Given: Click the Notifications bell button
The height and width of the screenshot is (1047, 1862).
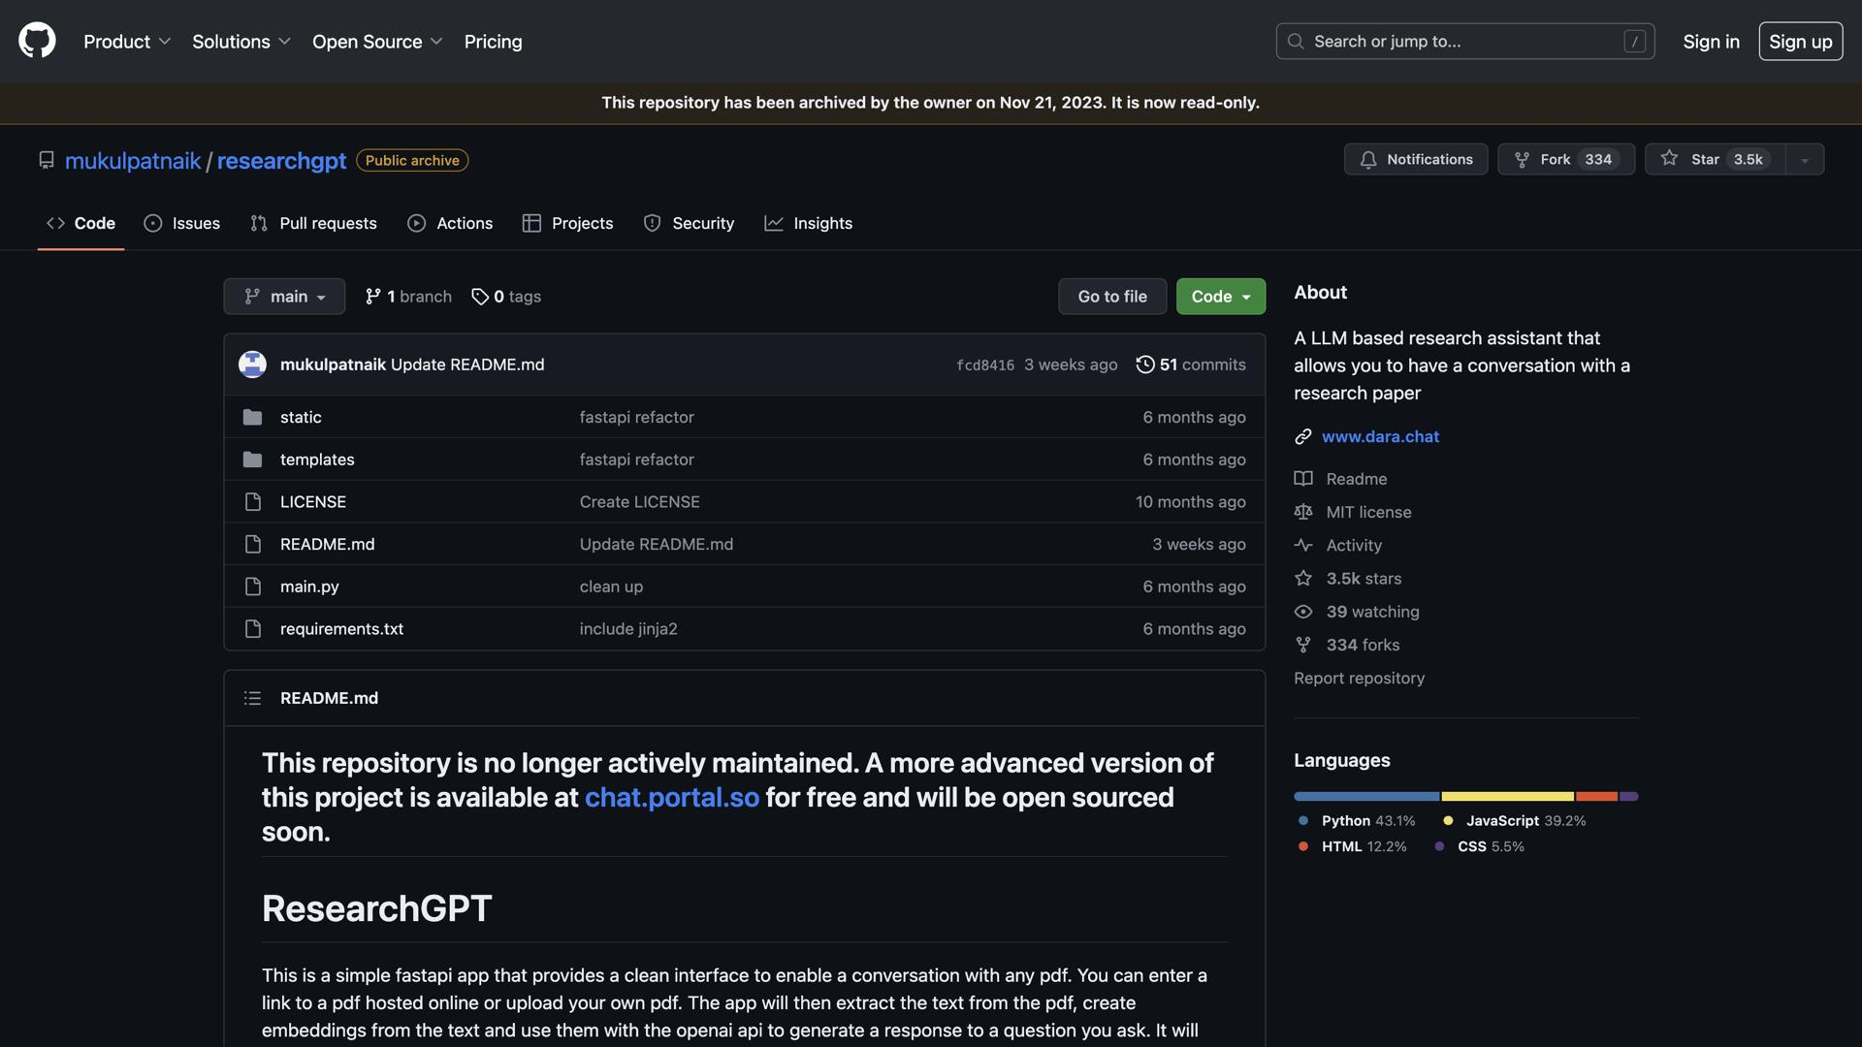Looking at the screenshot, I should (x=1415, y=159).
